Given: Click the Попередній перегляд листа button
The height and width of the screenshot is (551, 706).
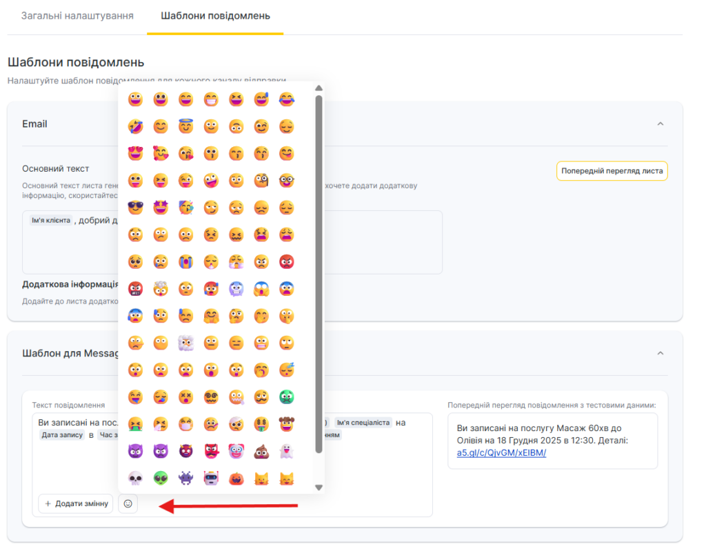Looking at the screenshot, I should pos(612,171).
